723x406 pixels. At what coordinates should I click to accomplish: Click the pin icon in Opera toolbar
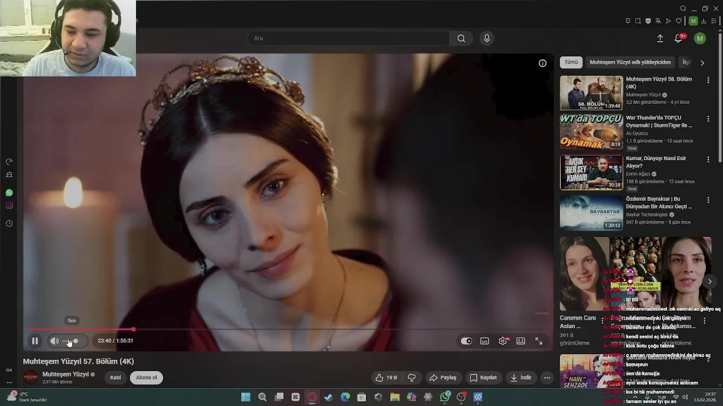(x=628, y=21)
